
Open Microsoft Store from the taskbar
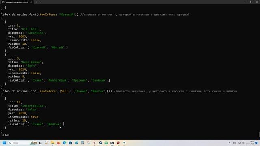pyautogui.click(x=70, y=143)
